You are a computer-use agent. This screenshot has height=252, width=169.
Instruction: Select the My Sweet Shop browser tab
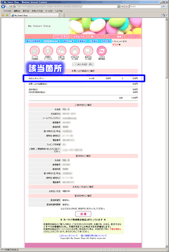pos(35,16)
